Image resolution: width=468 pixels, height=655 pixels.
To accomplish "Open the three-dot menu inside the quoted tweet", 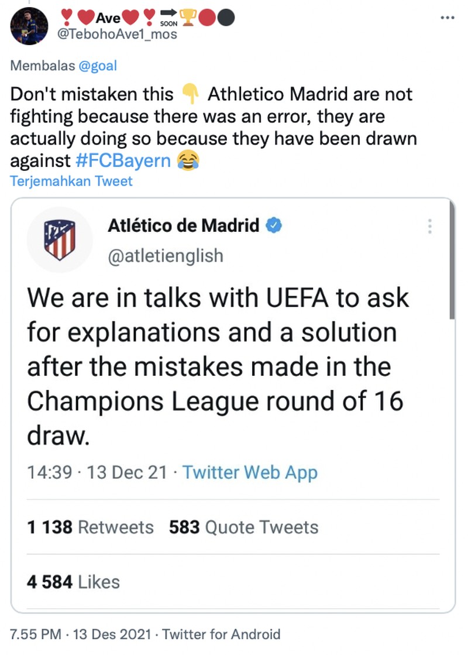I will click(430, 225).
